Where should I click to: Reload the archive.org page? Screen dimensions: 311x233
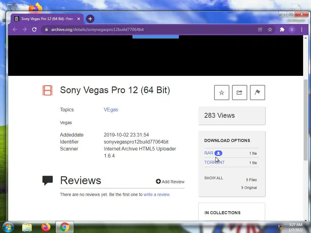click(34, 29)
